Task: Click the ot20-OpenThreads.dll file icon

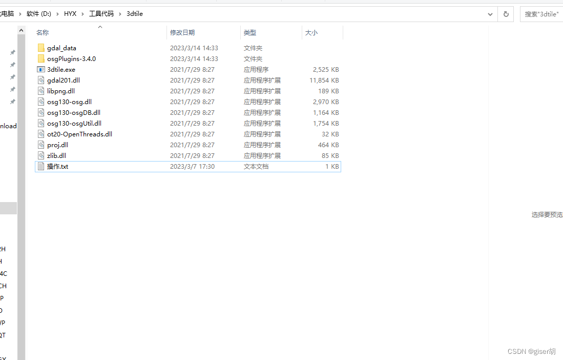Action: (x=41, y=134)
